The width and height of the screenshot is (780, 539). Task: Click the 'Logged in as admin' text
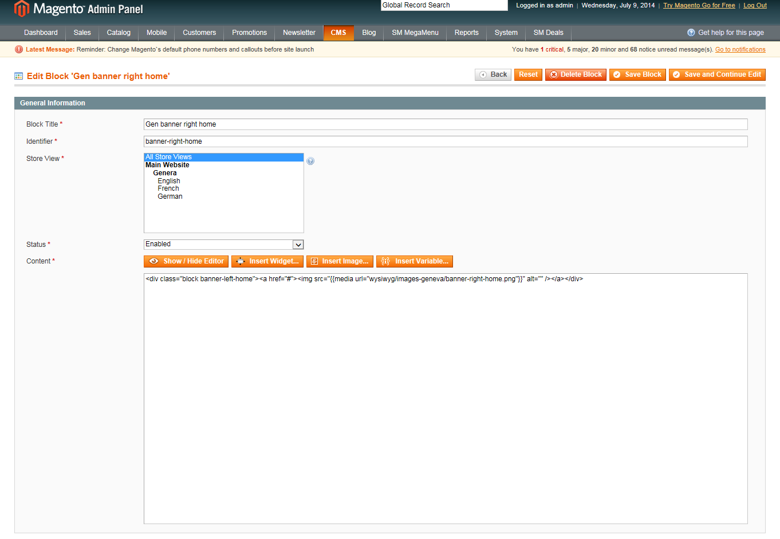tap(545, 5)
